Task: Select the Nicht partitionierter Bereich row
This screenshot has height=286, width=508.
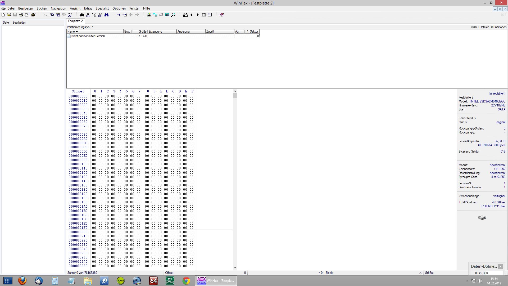Action: click(x=163, y=36)
